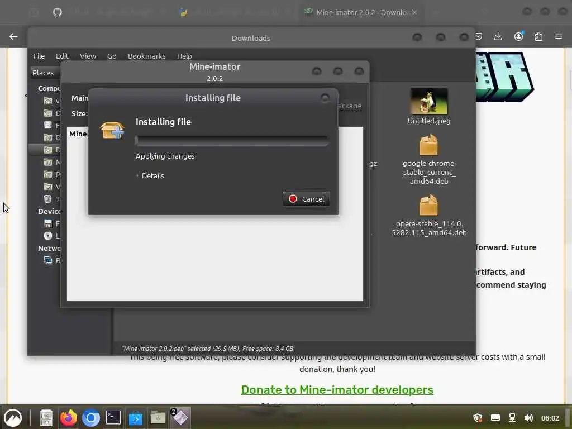Open the security shield tray icon
The image size is (572, 429).
[478, 418]
